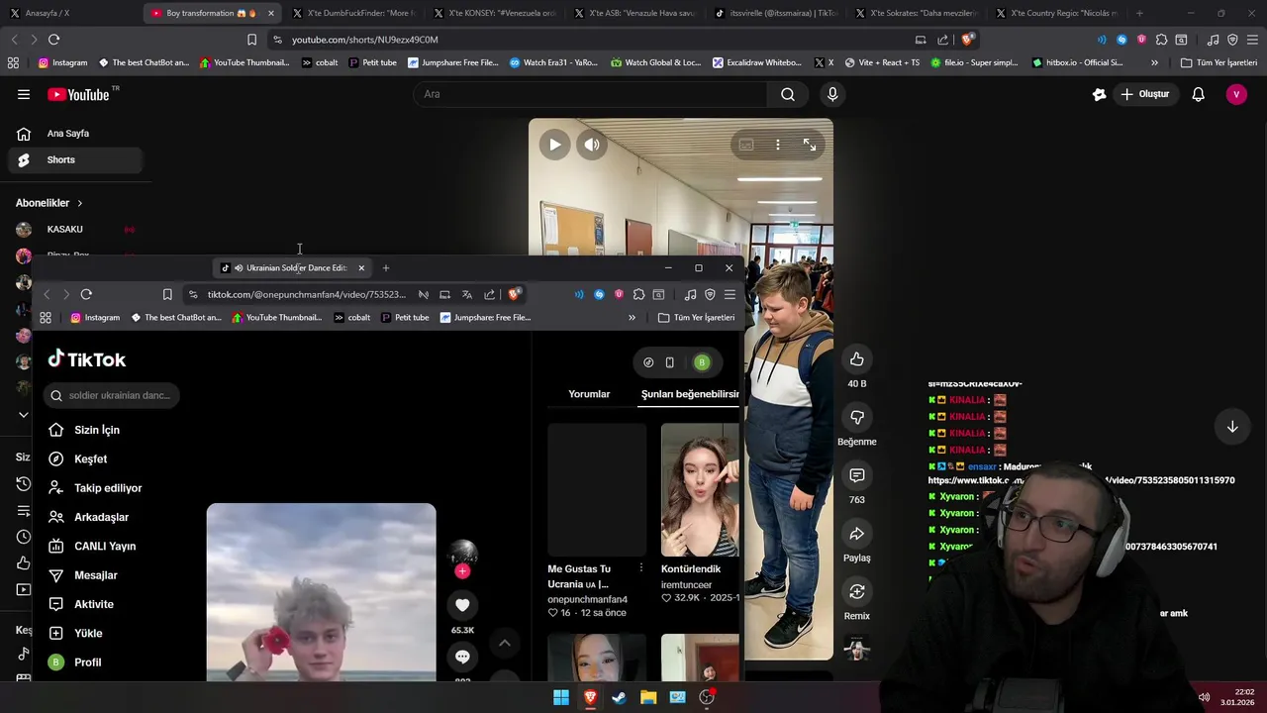1267x713 pixels.
Task: Open Windows Start menu
Action: point(561,697)
